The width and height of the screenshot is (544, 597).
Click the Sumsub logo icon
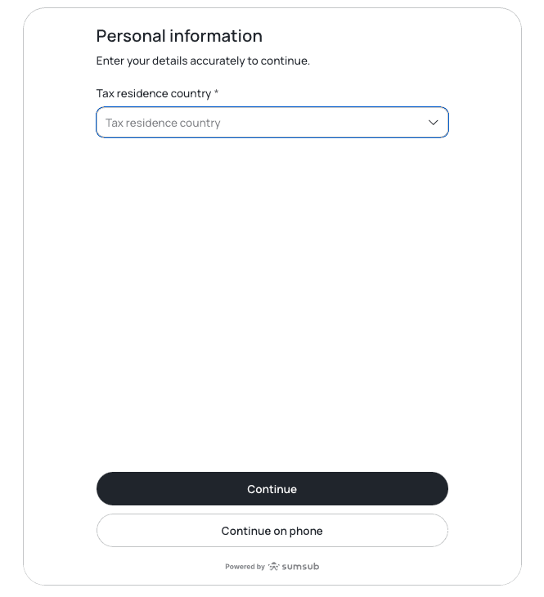pyautogui.click(x=274, y=566)
